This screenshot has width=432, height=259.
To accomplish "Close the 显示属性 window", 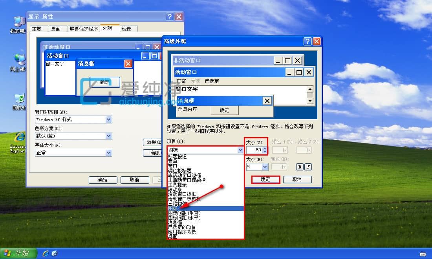I will (179, 17).
